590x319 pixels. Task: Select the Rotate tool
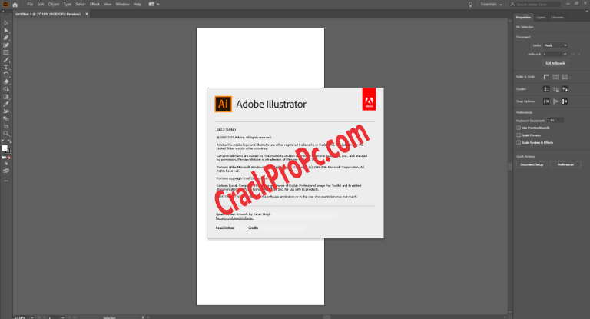[6, 75]
